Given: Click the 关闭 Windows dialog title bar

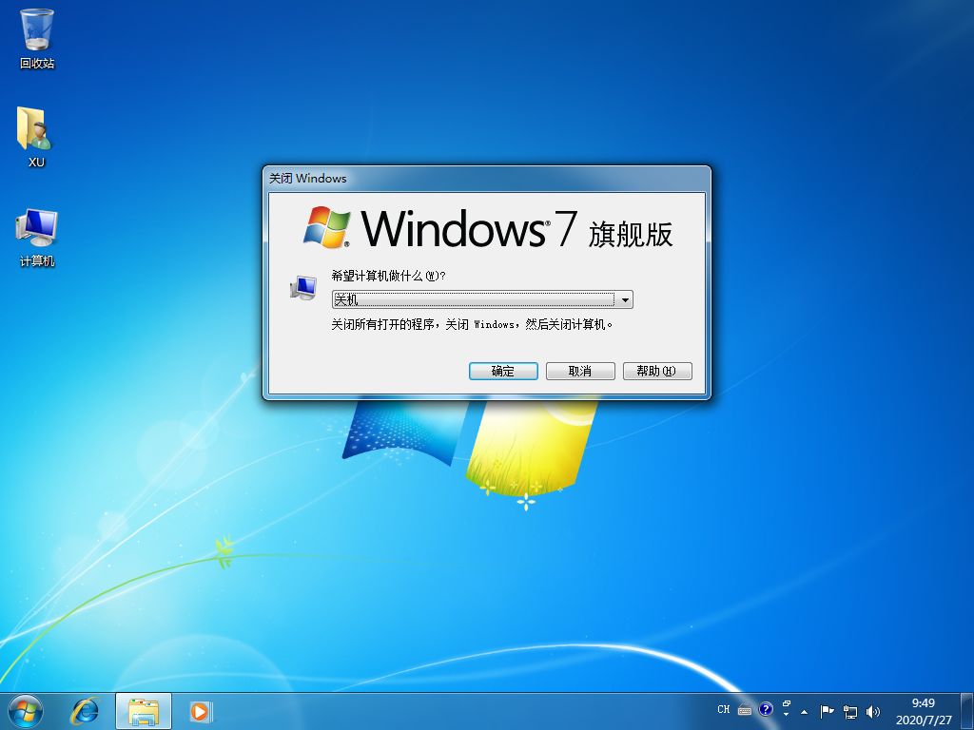Looking at the screenshot, I should [486, 178].
